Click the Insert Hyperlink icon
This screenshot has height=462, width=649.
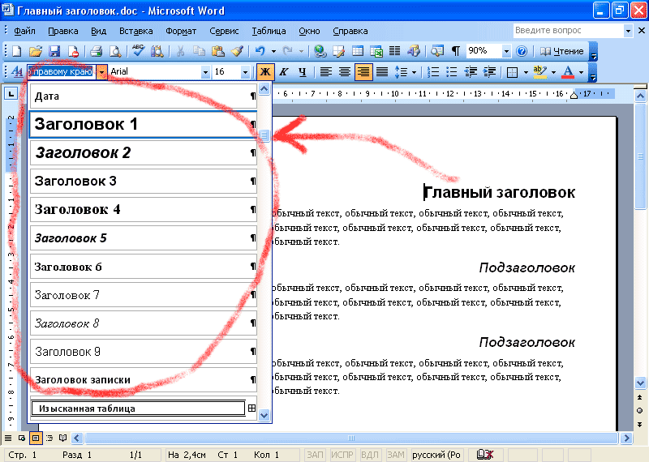pos(320,51)
